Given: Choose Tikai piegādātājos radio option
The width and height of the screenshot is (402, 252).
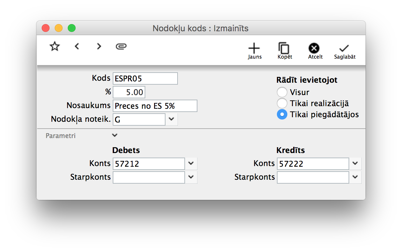Looking at the screenshot, I should 282,115.
